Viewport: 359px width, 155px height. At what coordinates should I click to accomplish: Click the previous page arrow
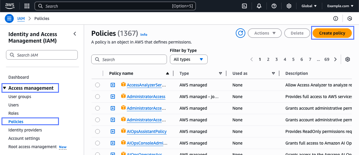coord(252,59)
